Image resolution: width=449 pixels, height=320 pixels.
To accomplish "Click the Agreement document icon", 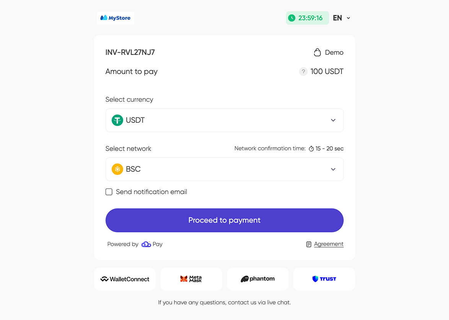I will (309, 244).
